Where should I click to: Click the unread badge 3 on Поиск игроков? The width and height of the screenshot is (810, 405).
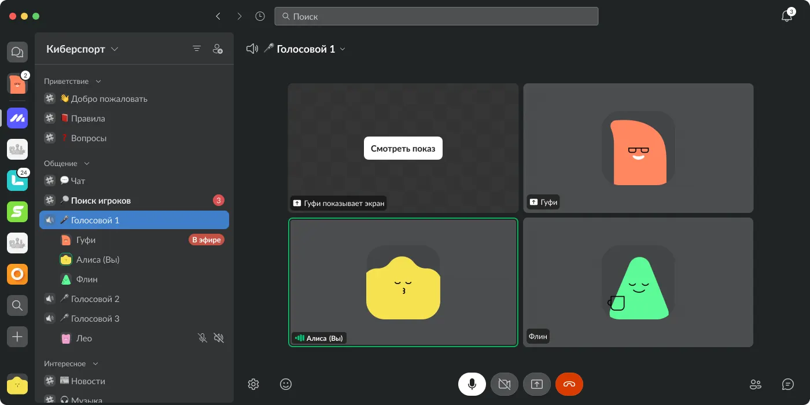219,201
